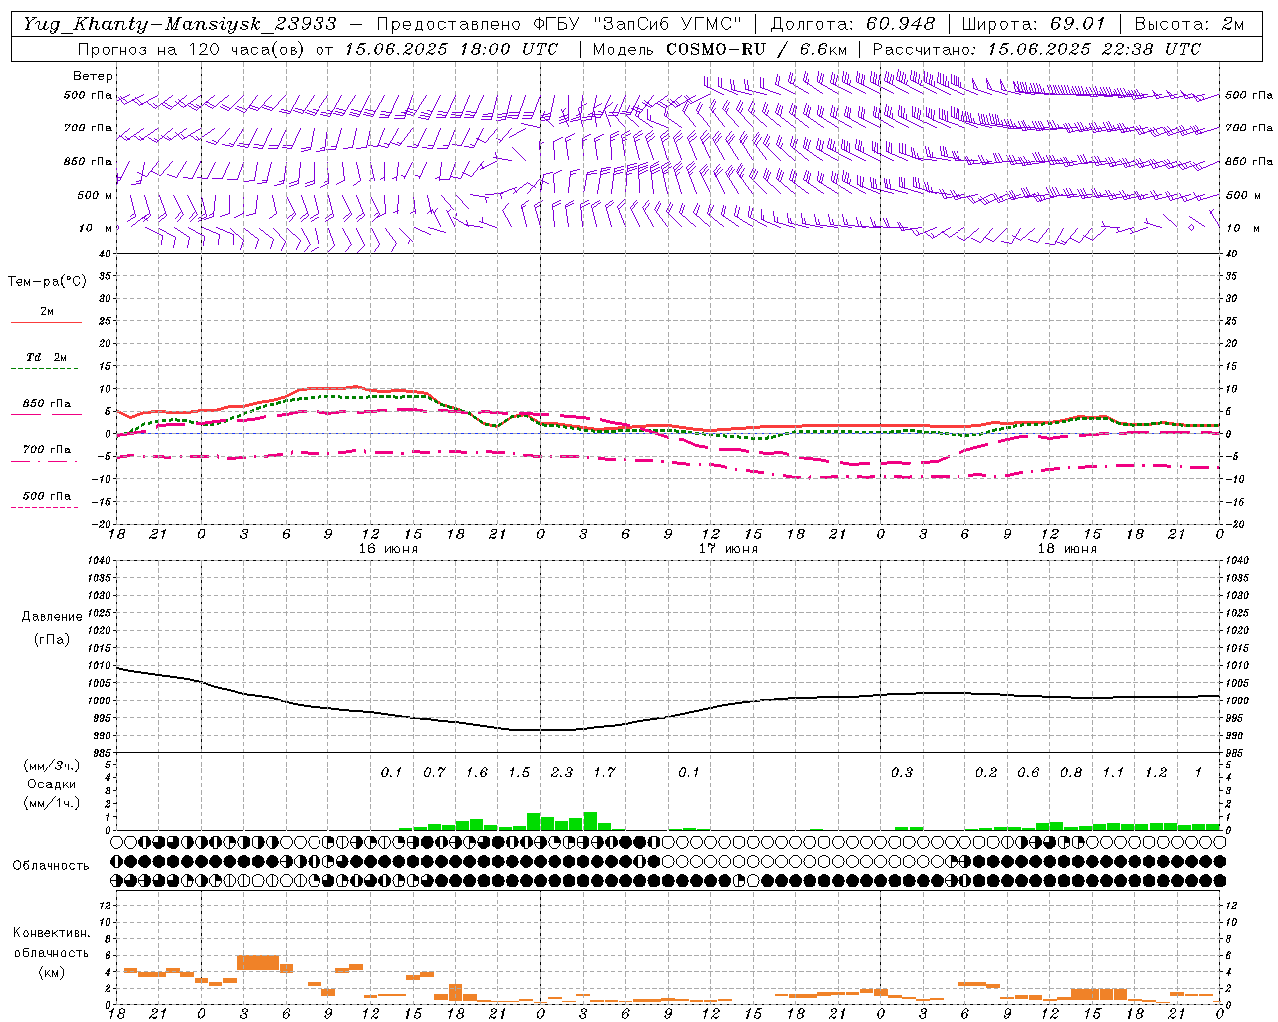Select the 0.8 precipitation amount

(x=1071, y=772)
